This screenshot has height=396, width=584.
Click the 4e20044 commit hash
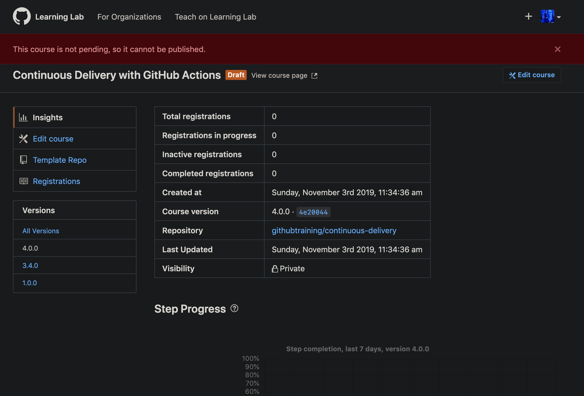(x=313, y=212)
